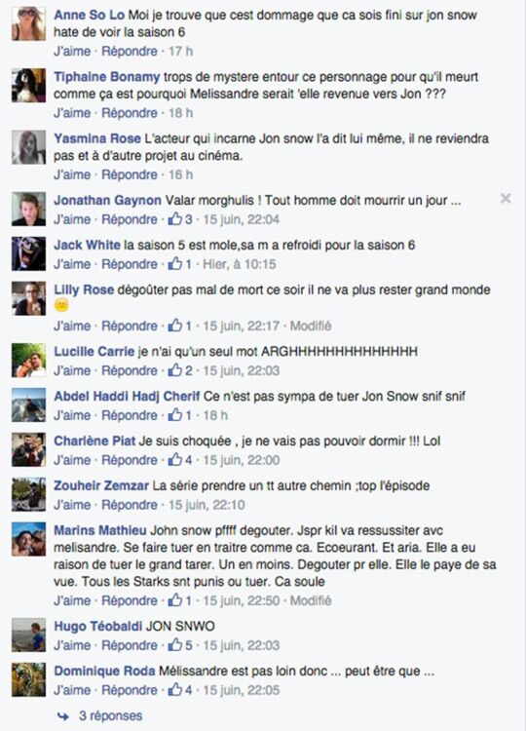Screen dimensions: 526x731
Task: Click thumbs-up icon on Charlène Piat's comment
Action: pos(175,459)
